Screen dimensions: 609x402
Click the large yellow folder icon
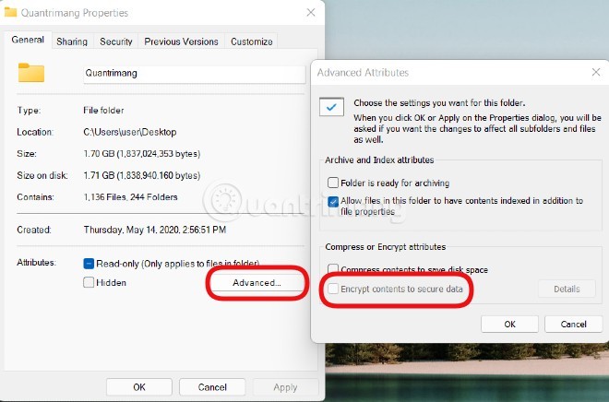point(31,72)
